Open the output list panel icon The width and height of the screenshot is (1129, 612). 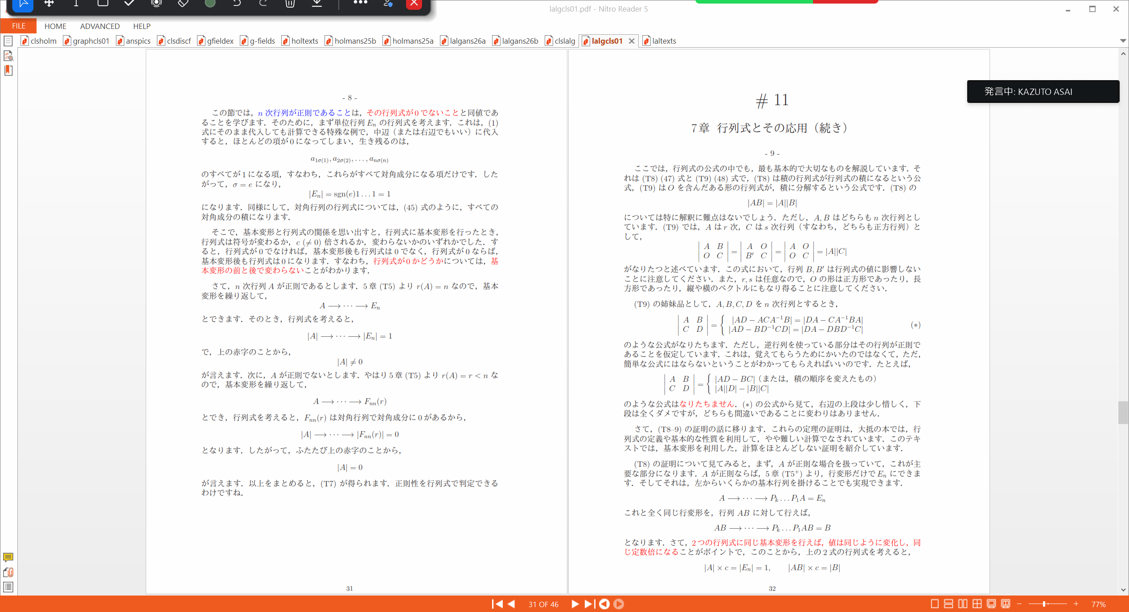(x=8, y=587)
